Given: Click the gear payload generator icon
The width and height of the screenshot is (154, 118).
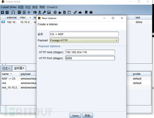Looking at the screenshot, I should pyautogui.click(x=55, y=12).
